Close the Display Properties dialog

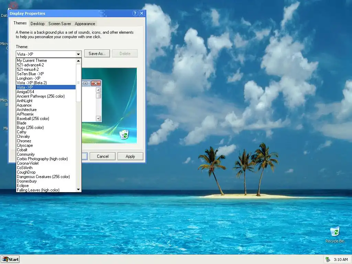tap(142, 13)
